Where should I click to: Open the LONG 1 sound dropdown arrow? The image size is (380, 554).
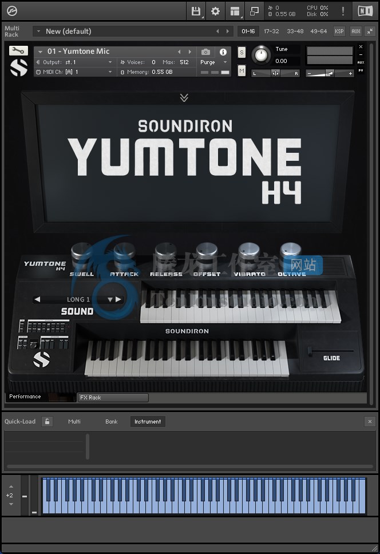[x=110, y=300]
